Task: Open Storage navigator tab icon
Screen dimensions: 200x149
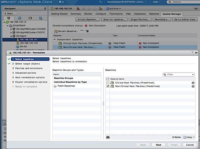Action: tap(30, 18)
